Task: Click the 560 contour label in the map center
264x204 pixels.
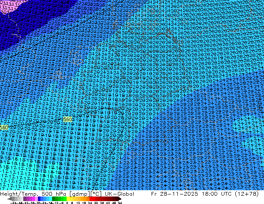Action: point(68,119)
